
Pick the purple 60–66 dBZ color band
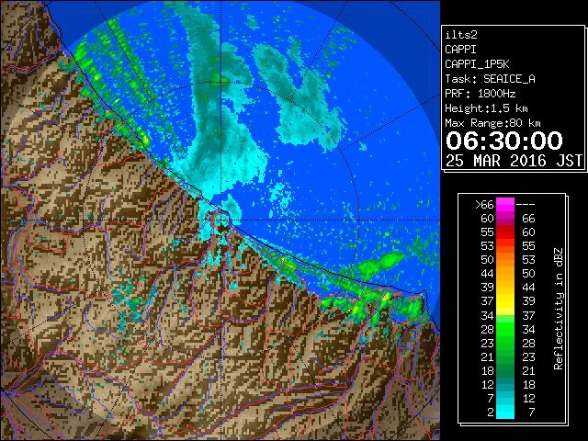click(x=505, y=219)
